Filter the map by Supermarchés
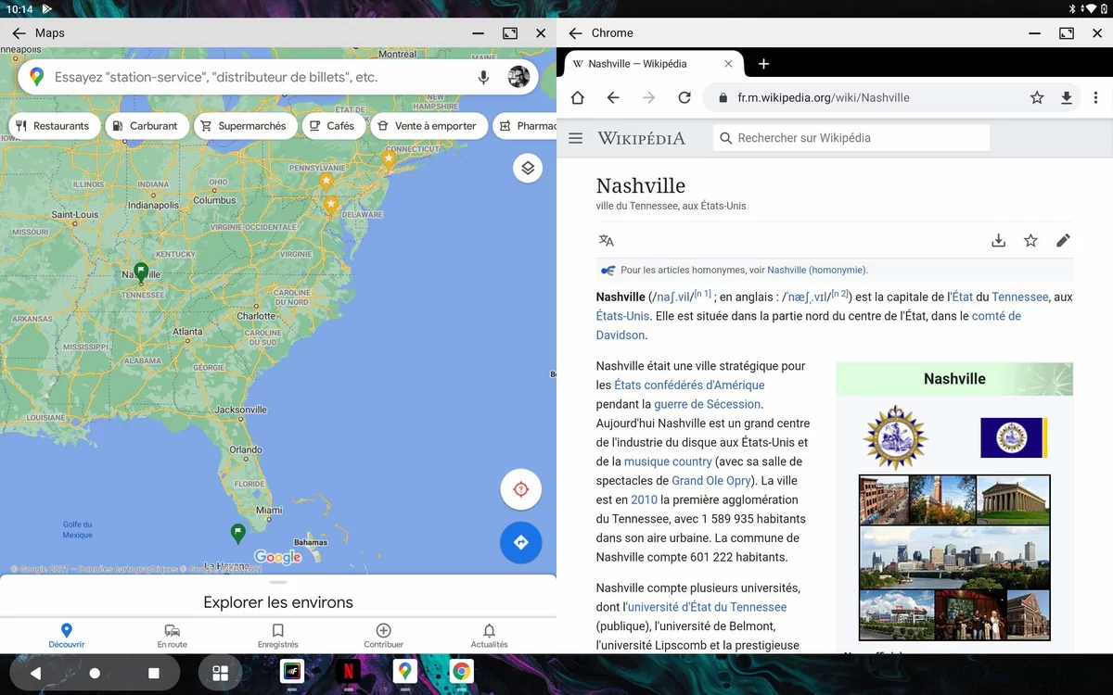The image size is (1113, 695). pos(246,126)
